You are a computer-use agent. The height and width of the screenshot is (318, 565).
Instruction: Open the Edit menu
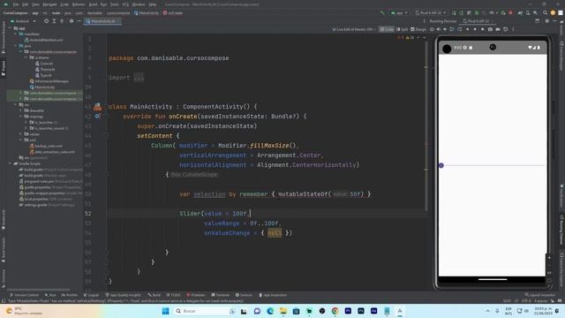26,4
